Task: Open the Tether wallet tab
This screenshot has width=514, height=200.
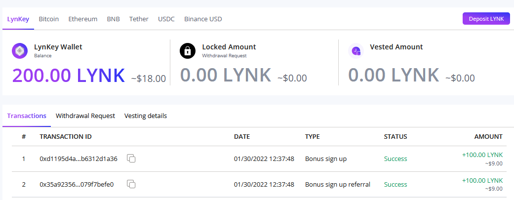Action: coord(139,19)
